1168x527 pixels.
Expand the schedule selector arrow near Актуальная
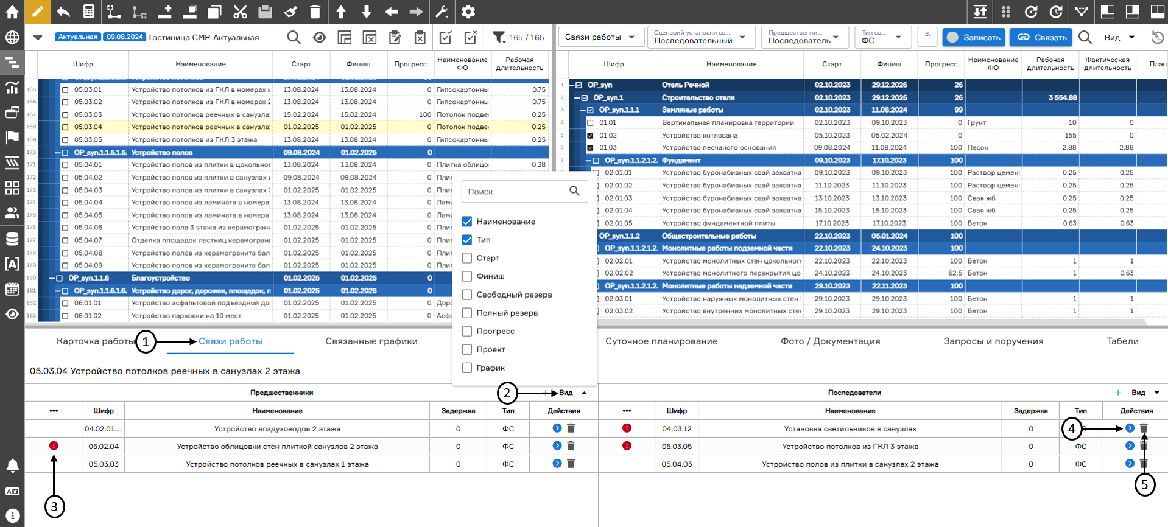[x=38, y=38]
